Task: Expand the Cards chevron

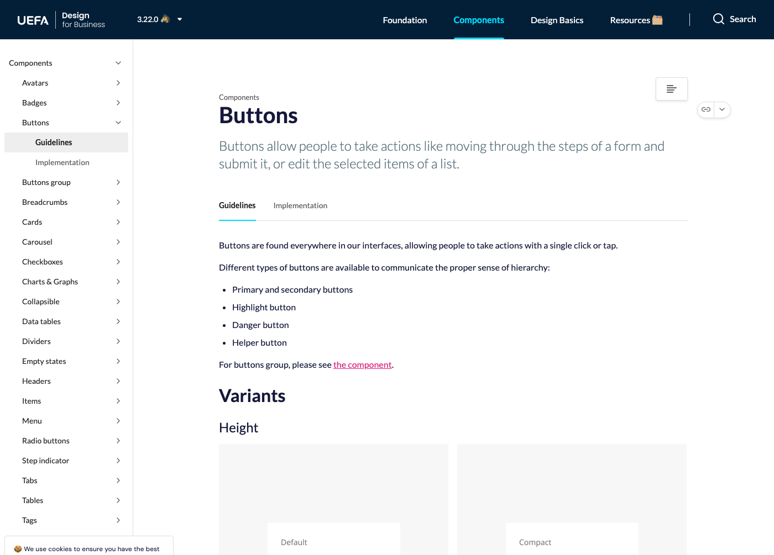Action: [118, 222]
